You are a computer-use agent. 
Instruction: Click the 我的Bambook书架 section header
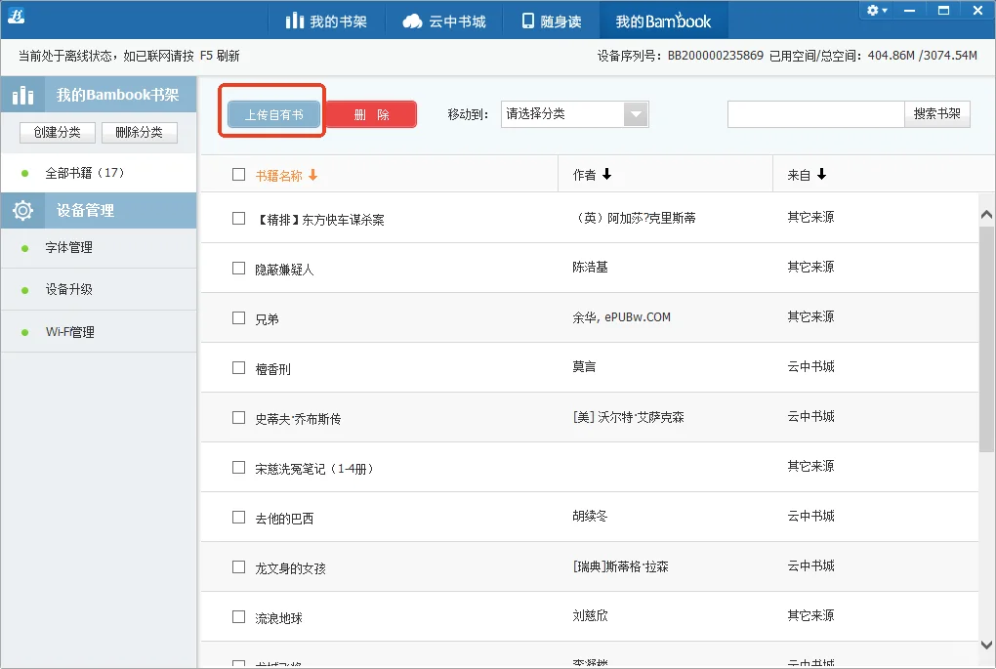[x=99, y=95]
